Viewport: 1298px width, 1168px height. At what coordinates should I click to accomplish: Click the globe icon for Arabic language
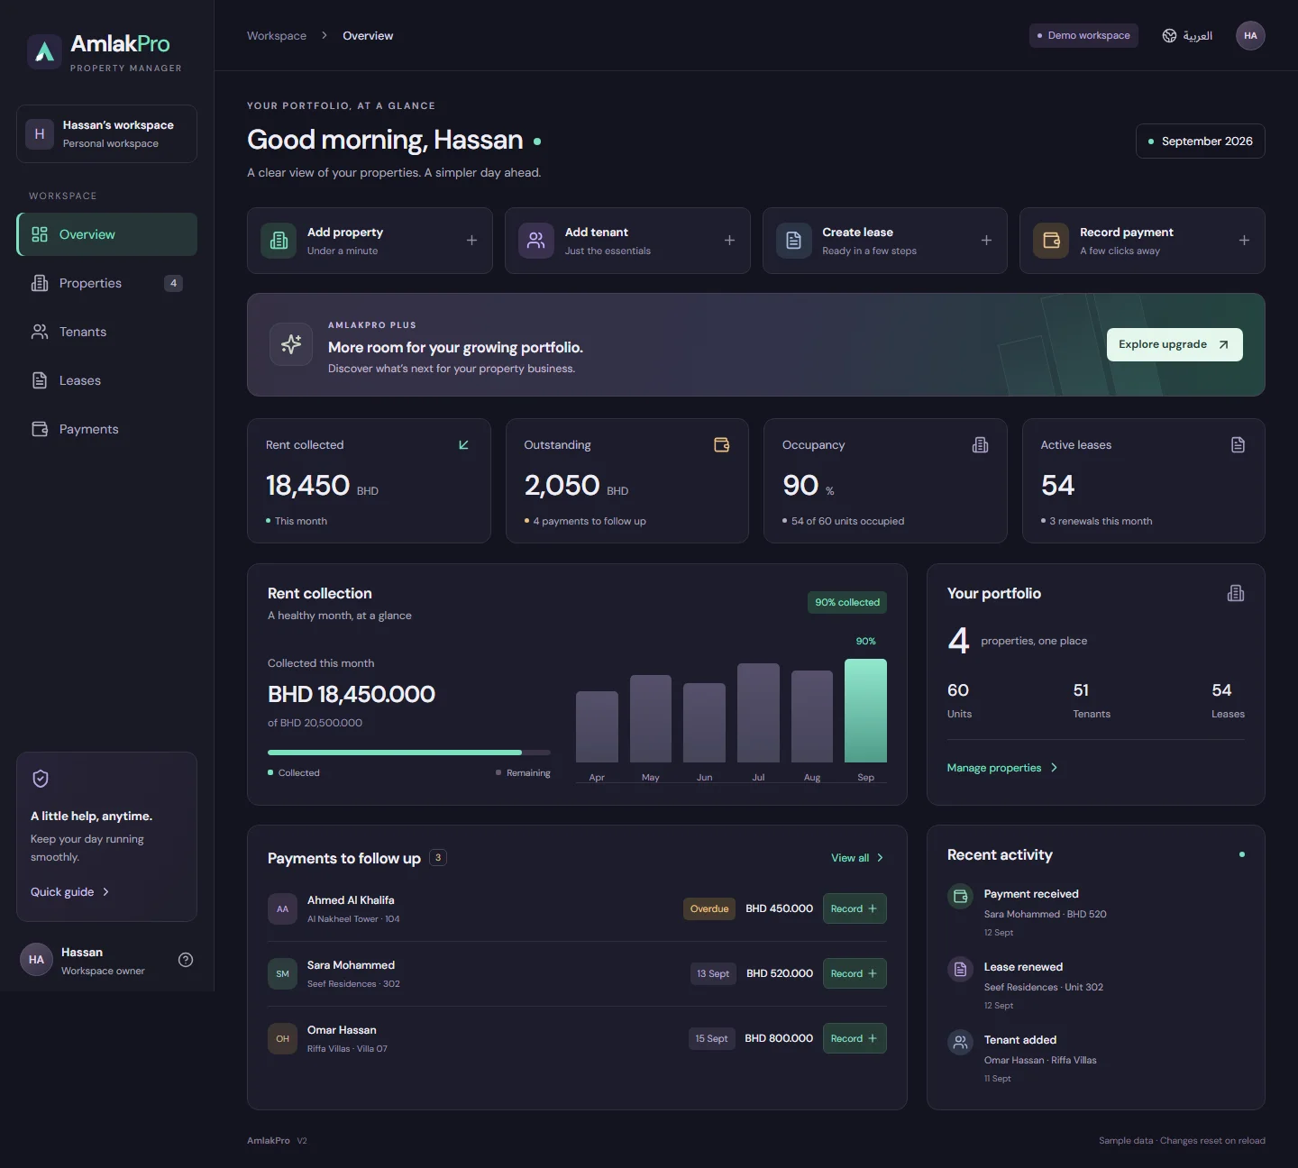[x=1169, y=36]
